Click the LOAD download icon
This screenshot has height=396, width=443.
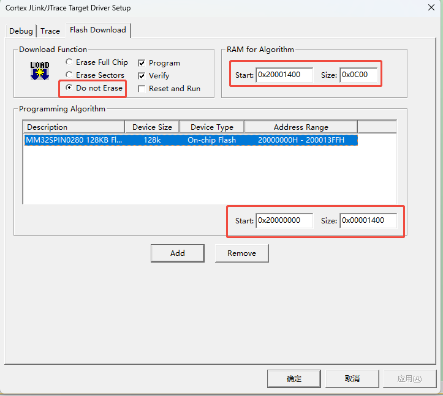pos(40,70)
